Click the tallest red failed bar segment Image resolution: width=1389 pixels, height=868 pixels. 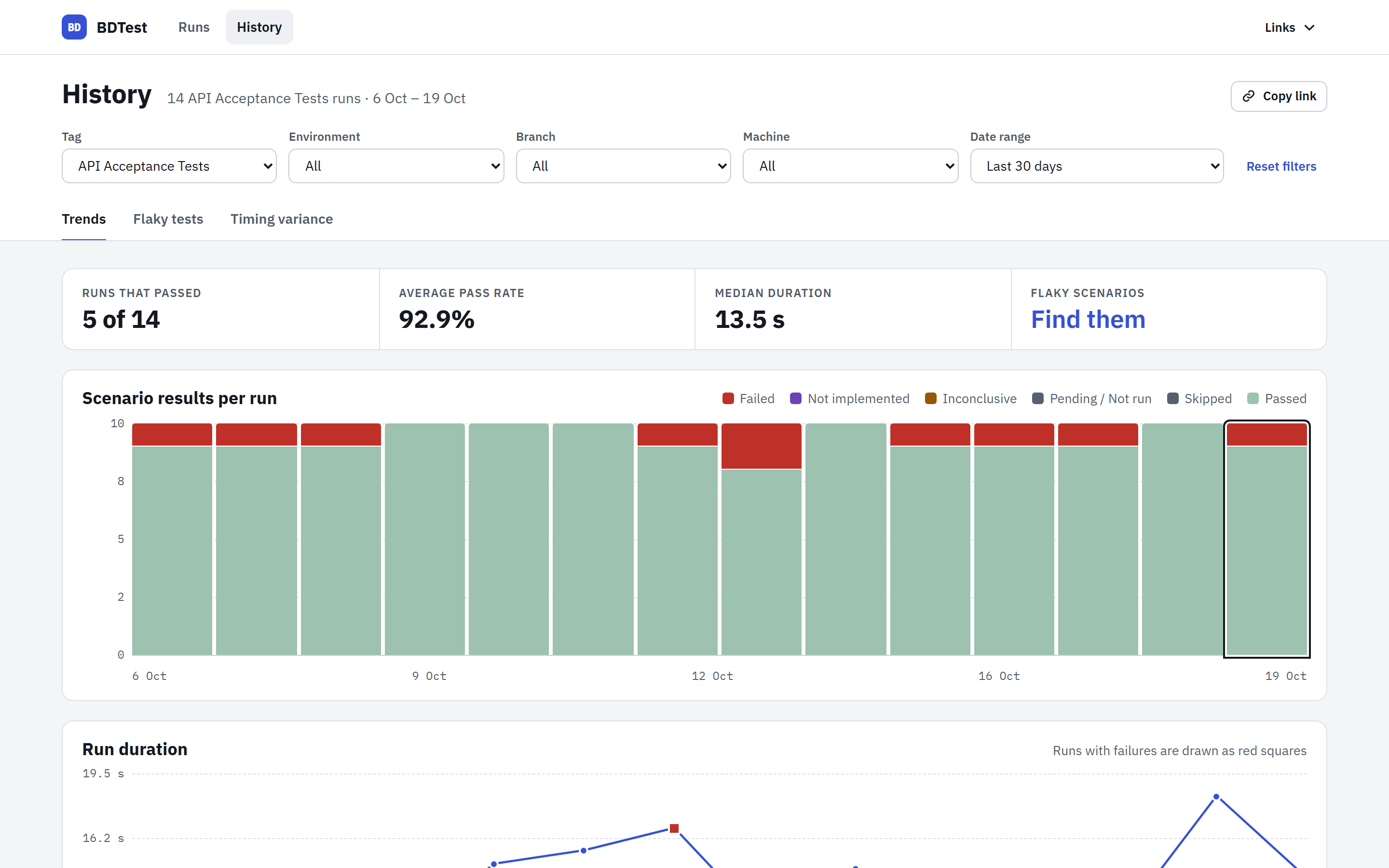pyautogui.click(x=761, y=446)
